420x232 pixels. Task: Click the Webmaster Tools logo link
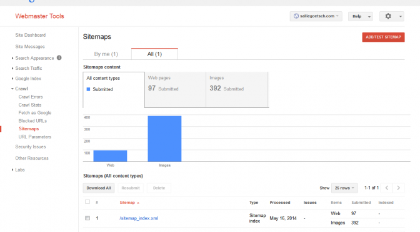pos(39,16)
